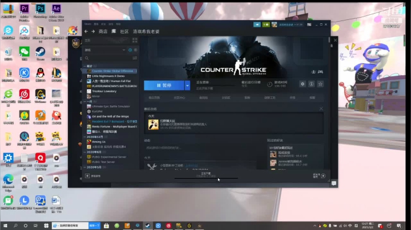This screenshot has width=411, height=230.
Task: Open the 社区中心 community hub link
Action: (179, 98)
